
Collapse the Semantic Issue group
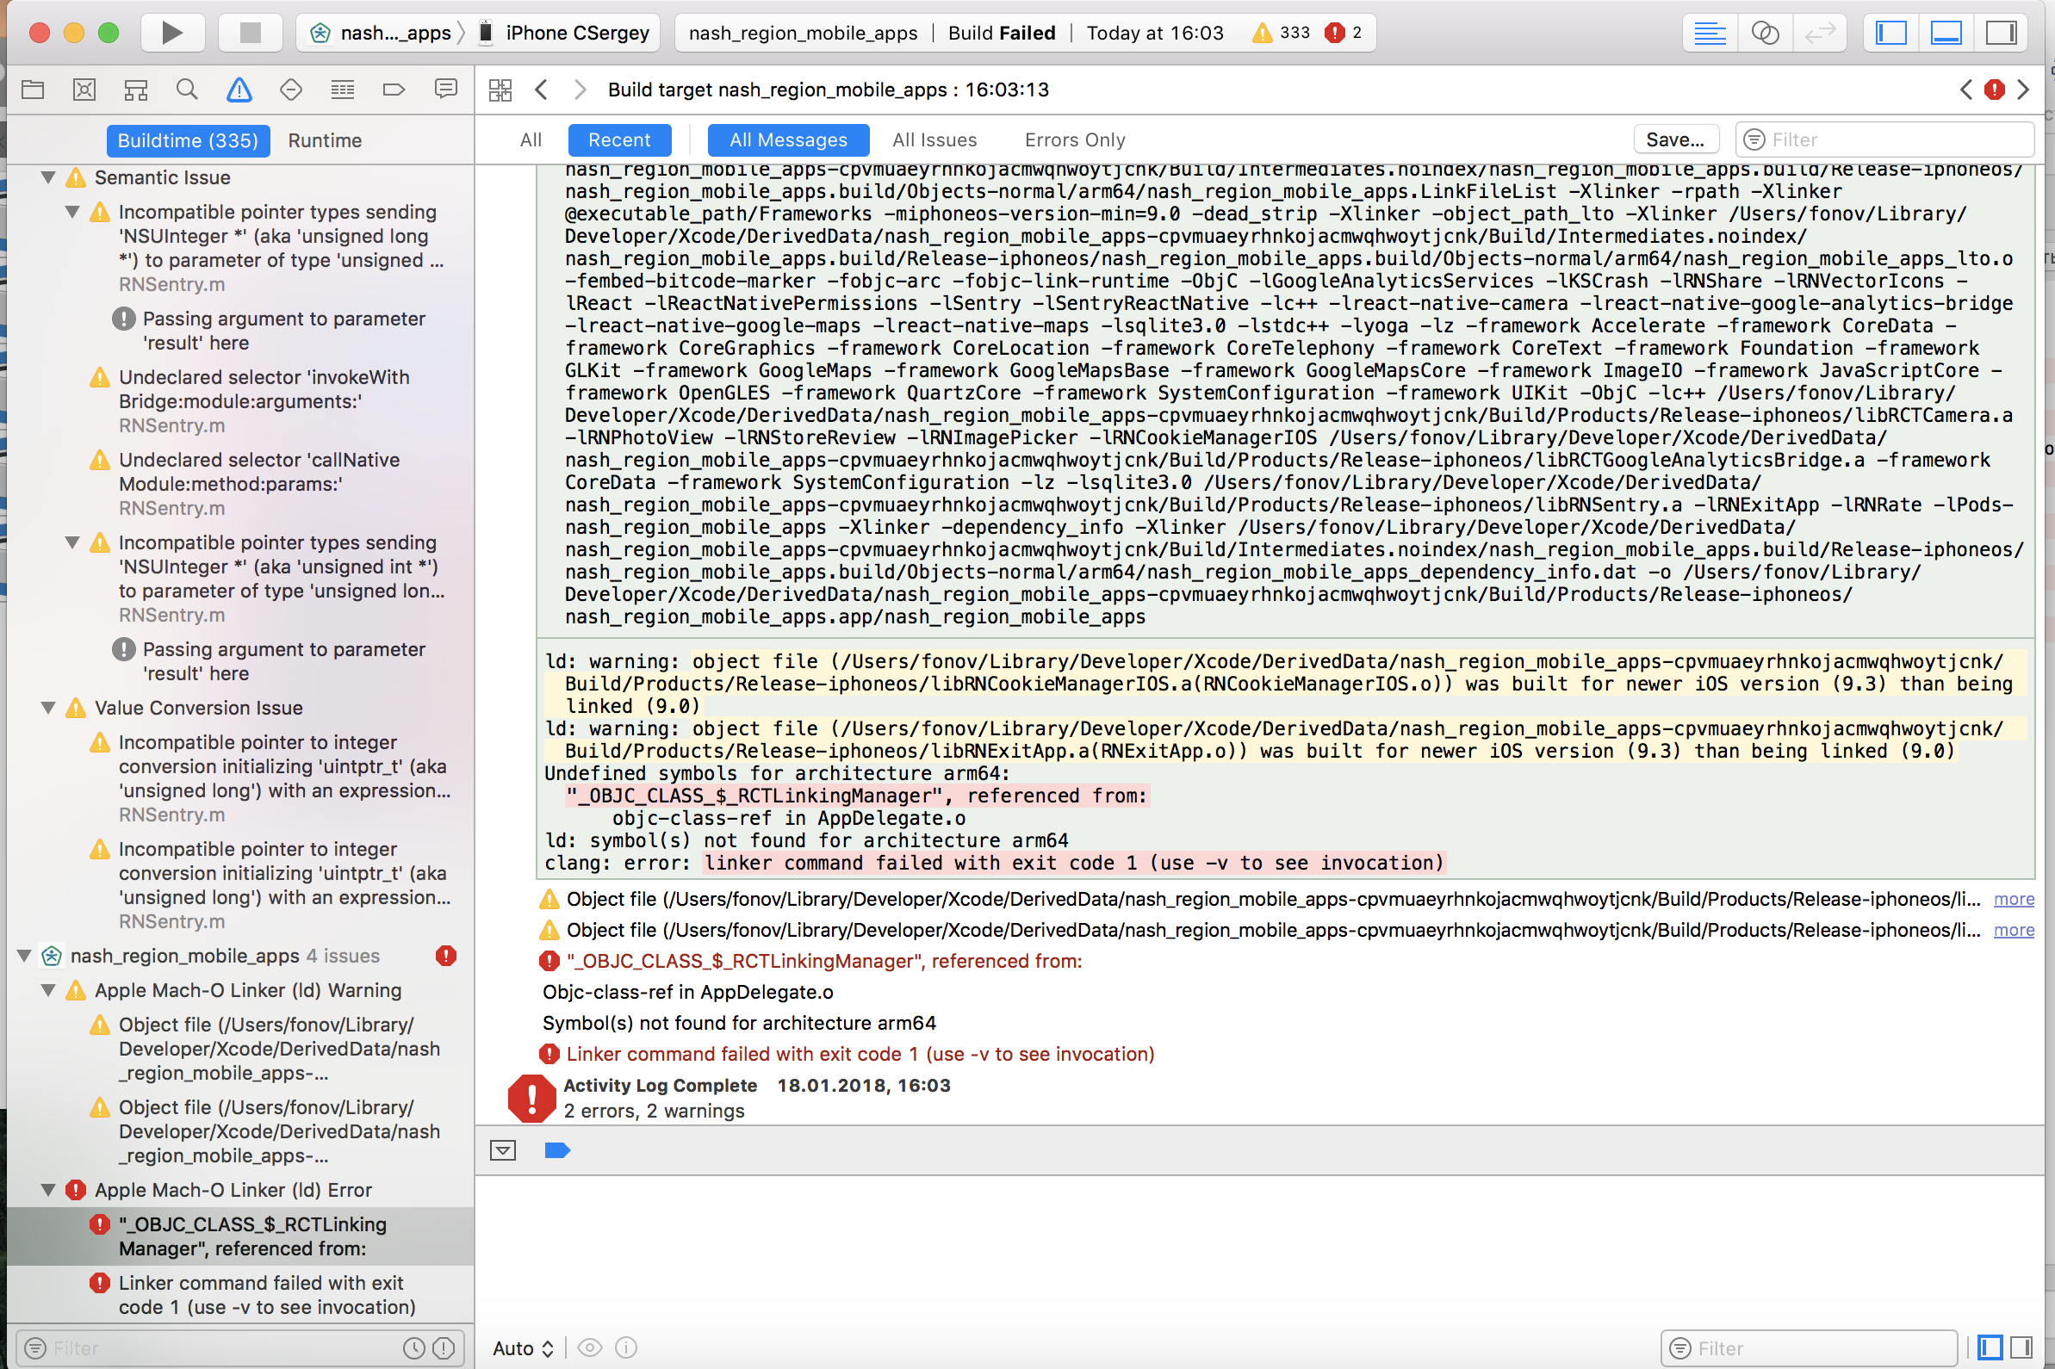click(48, 177)
